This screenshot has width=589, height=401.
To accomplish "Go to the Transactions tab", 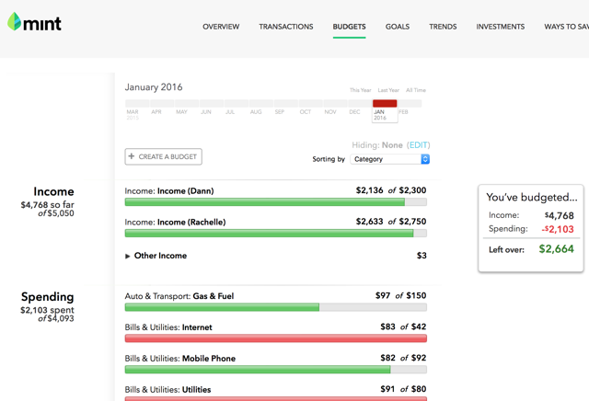I will [286, 27].
